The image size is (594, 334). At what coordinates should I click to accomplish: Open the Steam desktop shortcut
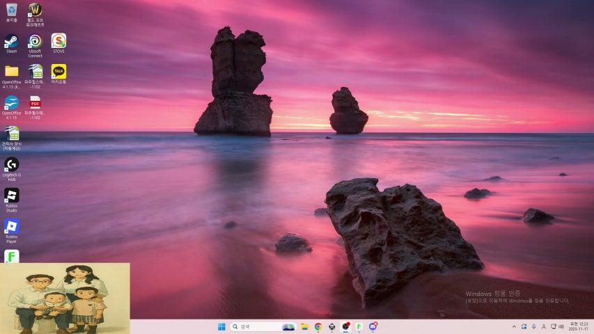click(x=11, y=42)
